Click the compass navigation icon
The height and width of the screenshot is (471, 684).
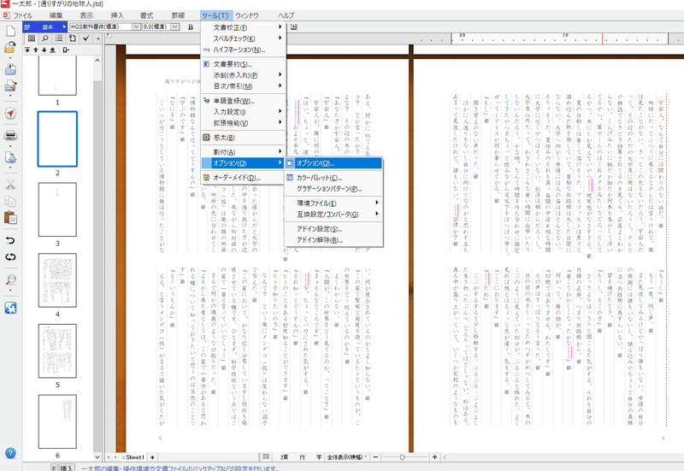click(x=10, y=114)
